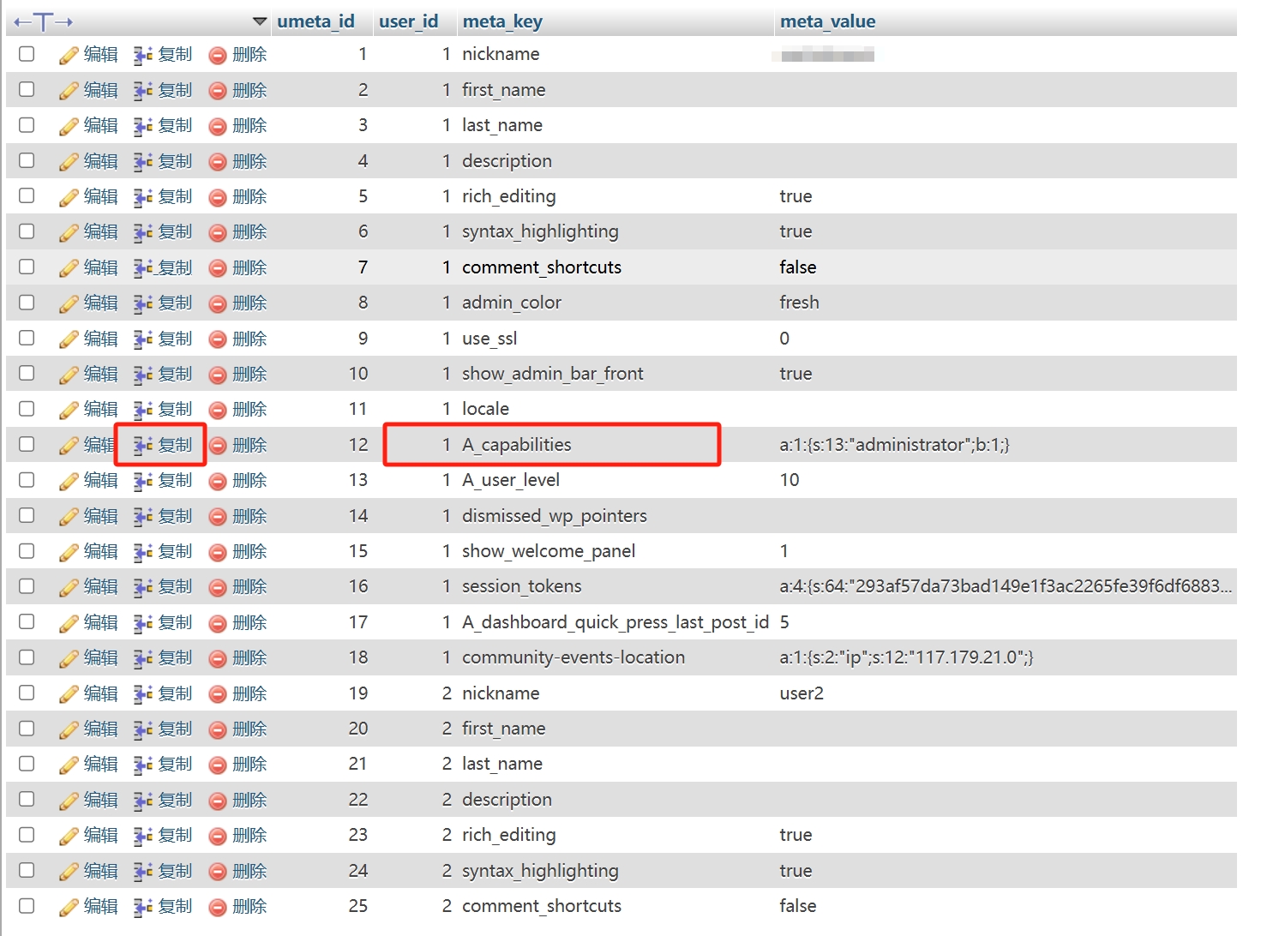Sort by the meta_key column header
The height and width of the screenshot is (936, 1261).
tap(502, 21)
